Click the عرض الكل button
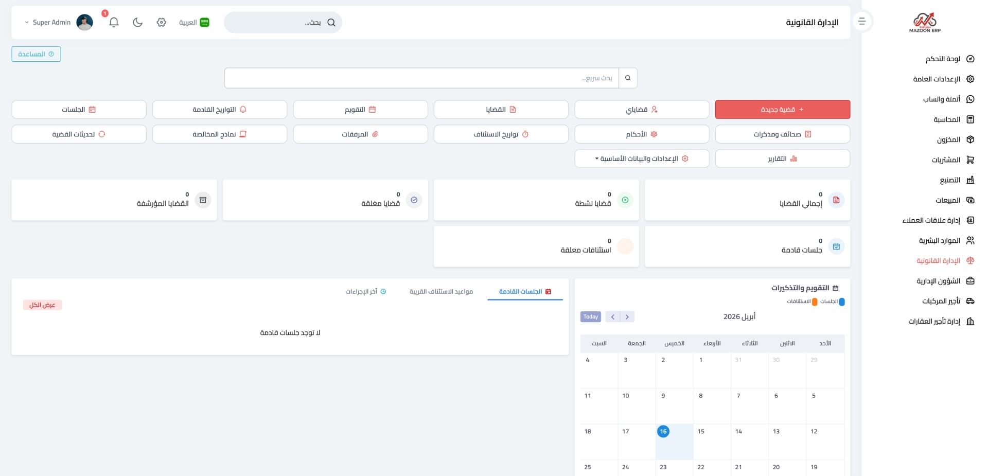The width and height of the screenshot is (988, 476). pyautogui.click(x=42, y=305)
